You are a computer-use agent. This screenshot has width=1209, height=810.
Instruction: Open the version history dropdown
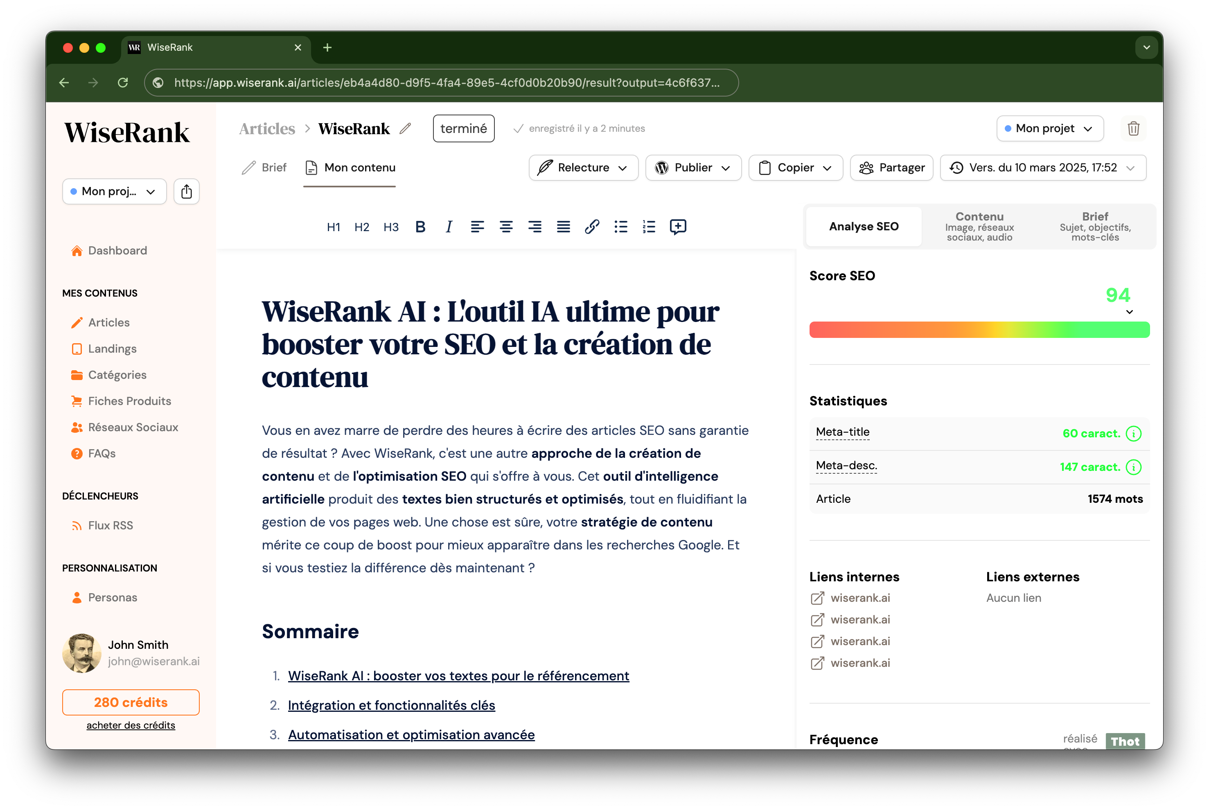[1043, 167]
